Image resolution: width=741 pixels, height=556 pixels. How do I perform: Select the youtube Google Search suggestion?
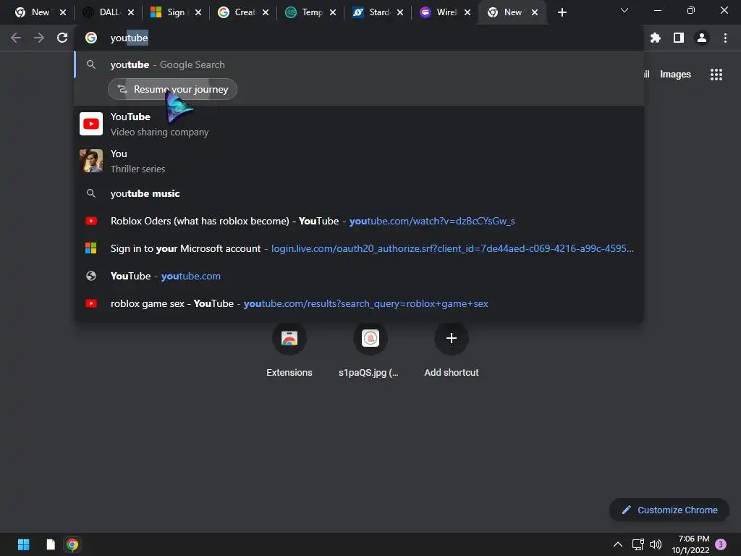(x=359, y=64)
